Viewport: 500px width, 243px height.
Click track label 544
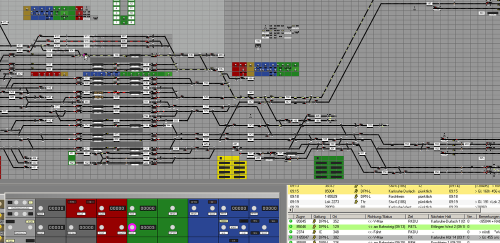tap(168, 125)
